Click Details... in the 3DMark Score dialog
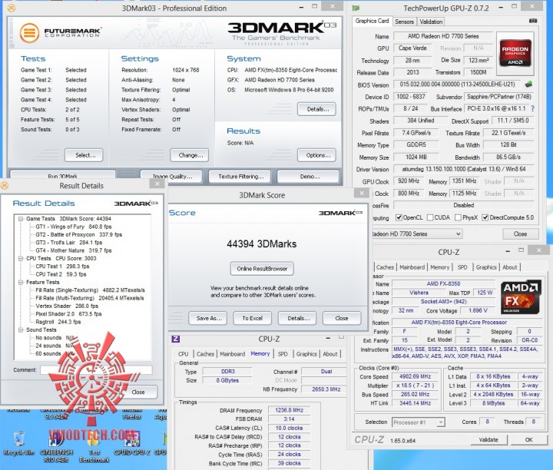The height and width of the screenshot is (470, 553). tap(298, 318)
